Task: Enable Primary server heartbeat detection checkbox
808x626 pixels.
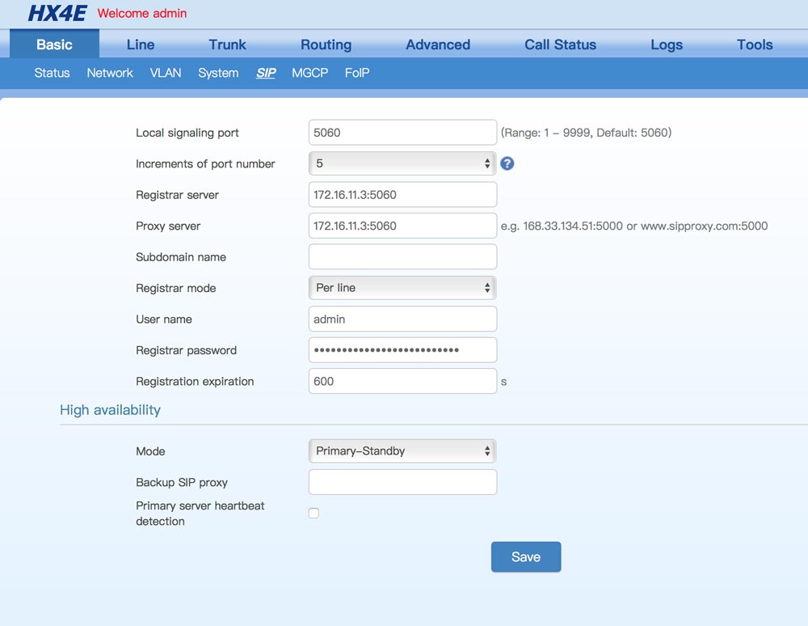Action: click(314, 513)
